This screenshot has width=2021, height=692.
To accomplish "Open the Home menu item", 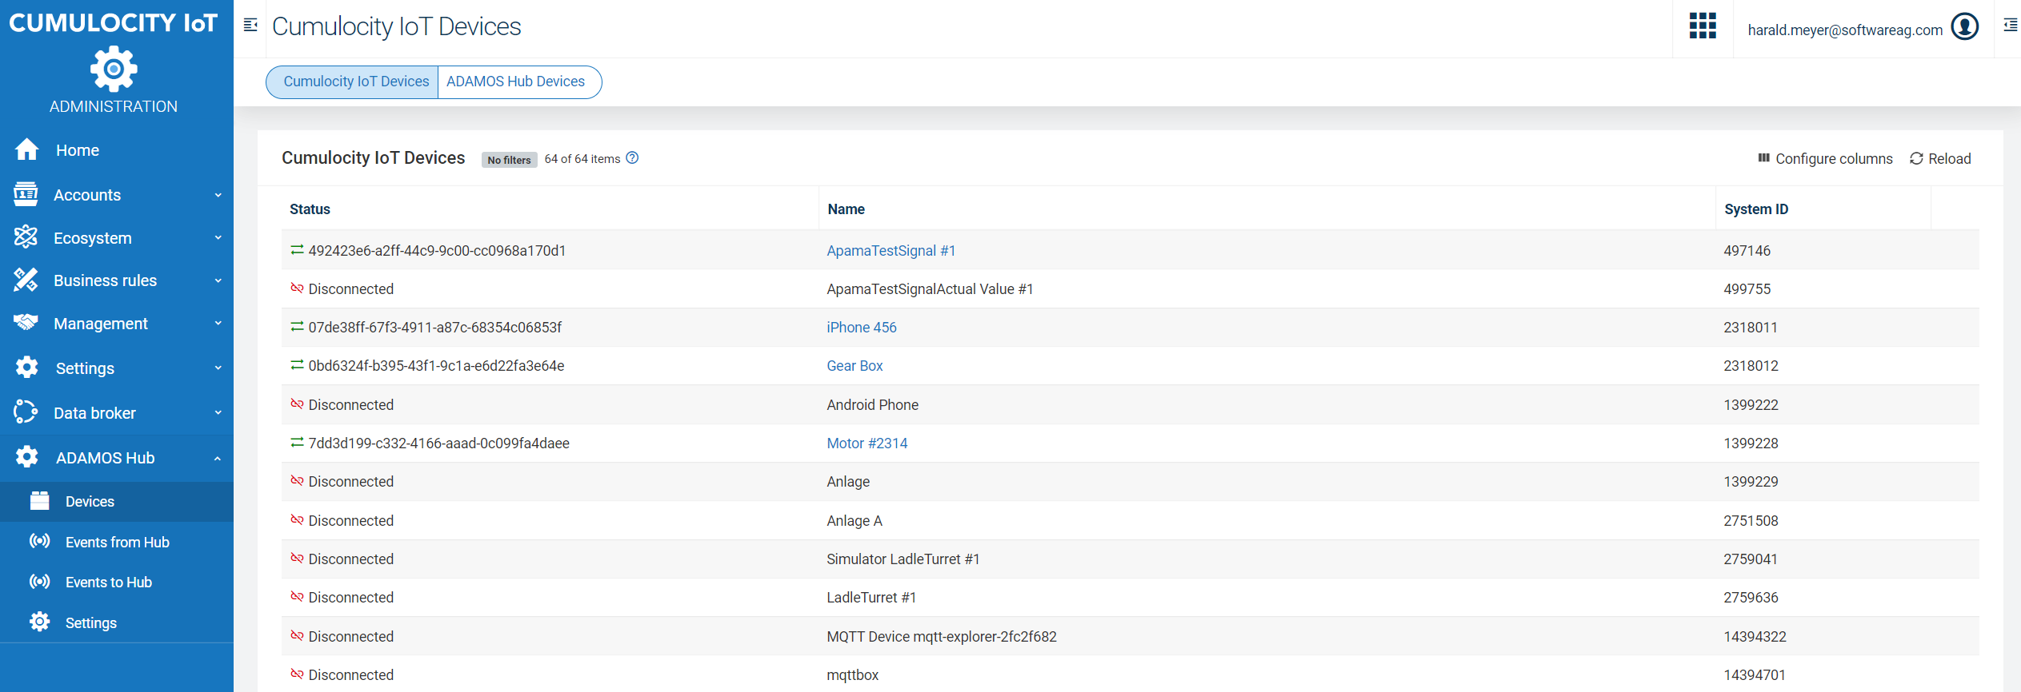I will coord(117,149).
